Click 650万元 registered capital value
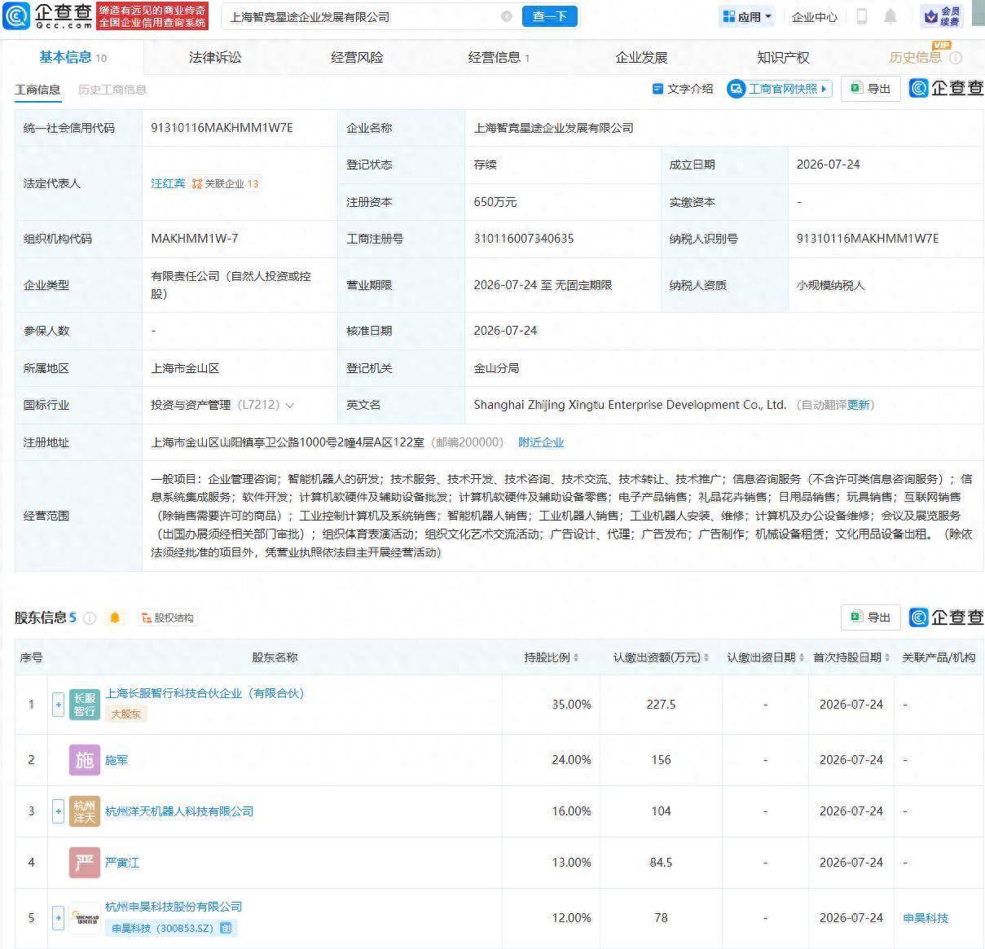 pyautogui.click(x=495, y=202)
